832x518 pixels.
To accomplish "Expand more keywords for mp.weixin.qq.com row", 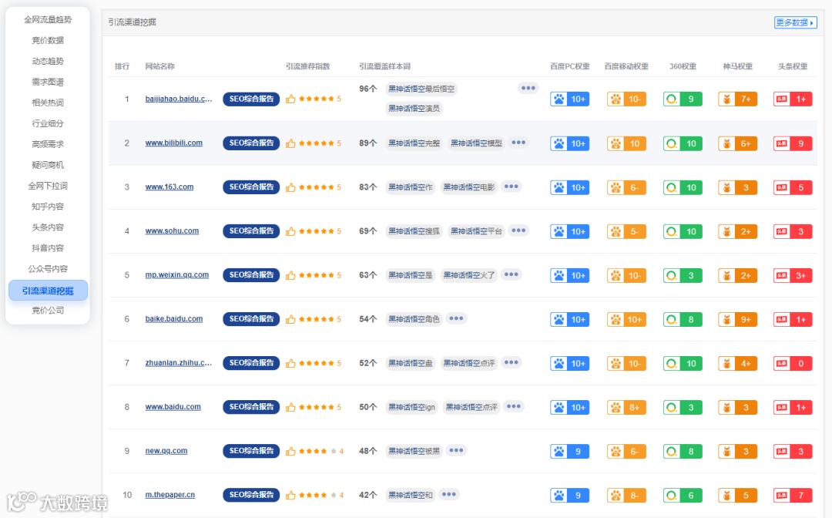I will (x=511, y=274).
